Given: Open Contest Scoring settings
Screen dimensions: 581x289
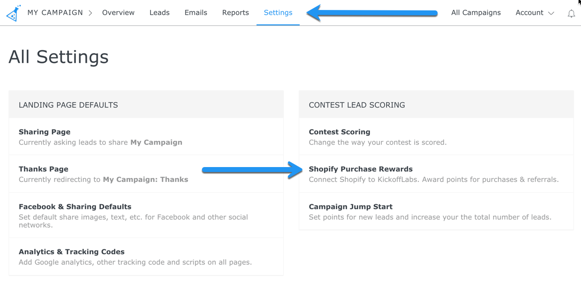Looking at the screenshot, I should [x=339, y=132].
